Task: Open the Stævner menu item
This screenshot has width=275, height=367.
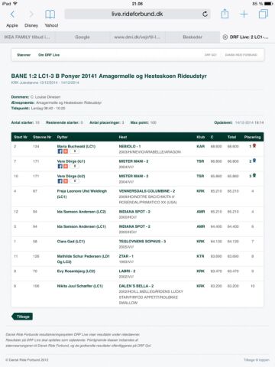Action: tap(24, 55)
